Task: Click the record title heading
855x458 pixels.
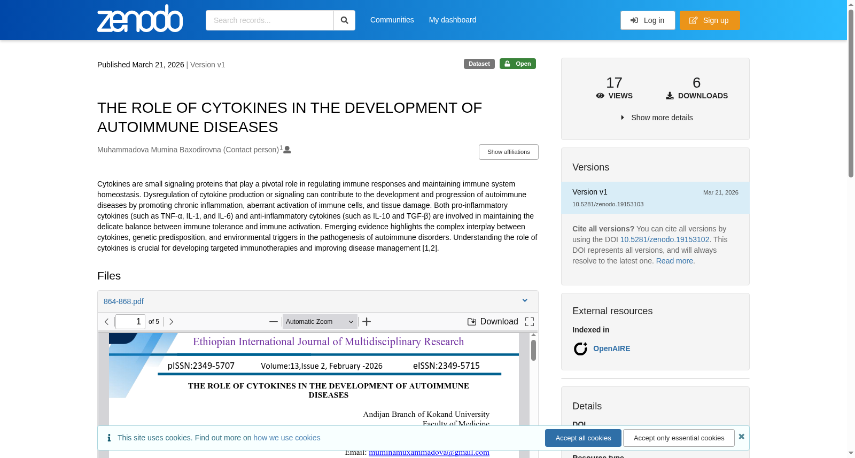Action: [290, 117]
